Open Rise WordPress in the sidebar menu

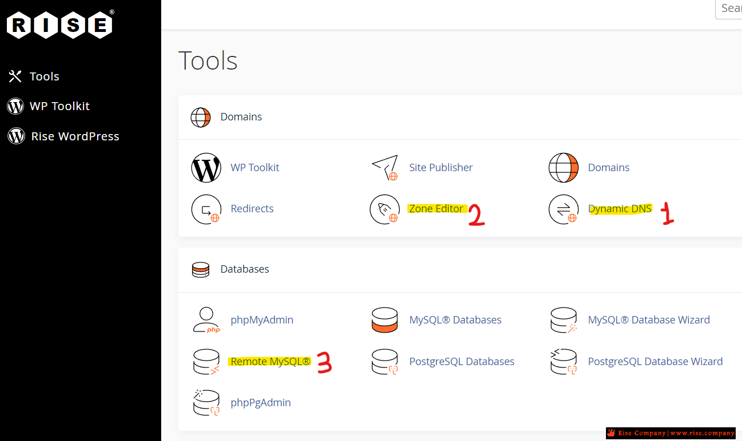click(x=75, y=136)
